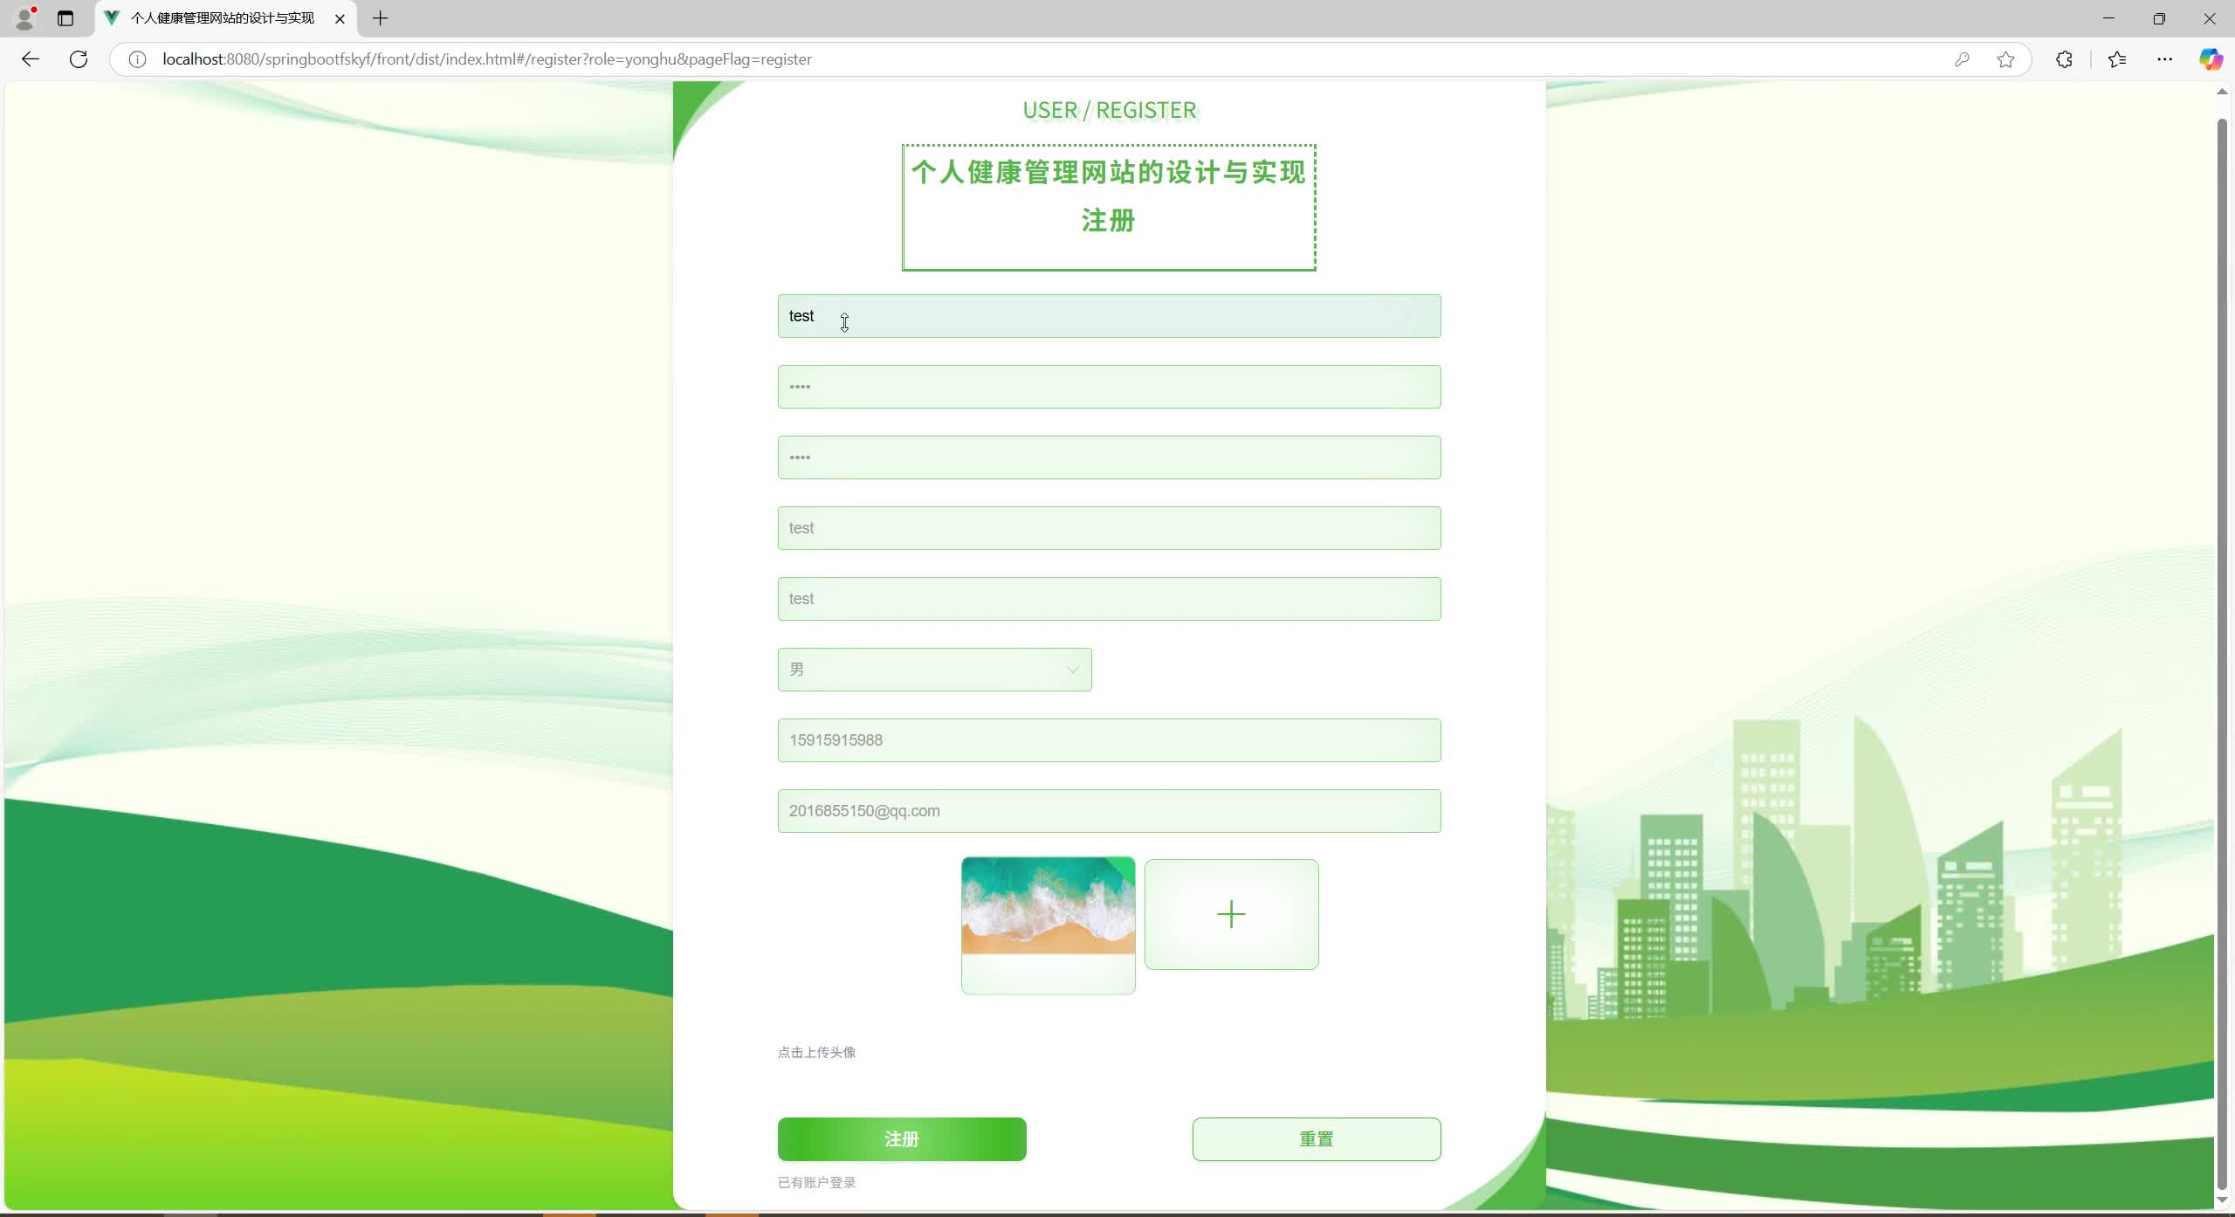Click the email address input field
Image resolution: width=2235 pixels, height=1217 pixels.
point(1107,810)
